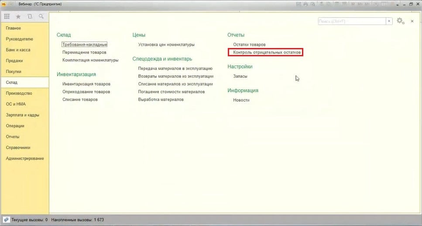The width and height of the screenshot is (422, 226).
Task: Open Выработка материалов
Action: point(161,99)
